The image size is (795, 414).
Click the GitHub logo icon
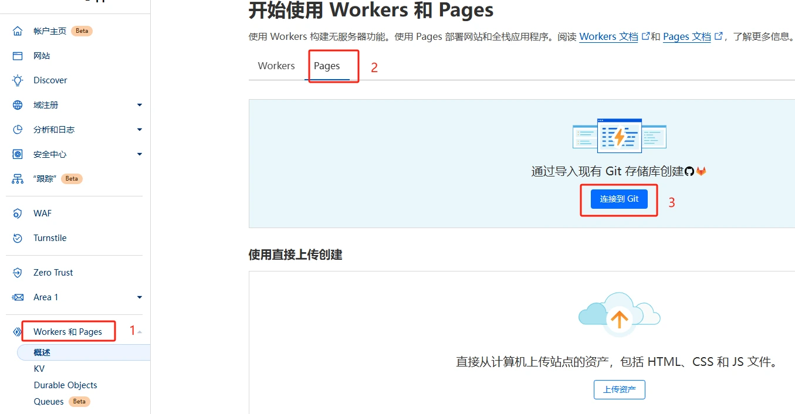pos(689,171)
